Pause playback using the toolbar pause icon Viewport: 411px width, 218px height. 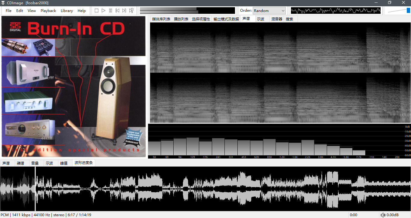[x=110, y=11]
